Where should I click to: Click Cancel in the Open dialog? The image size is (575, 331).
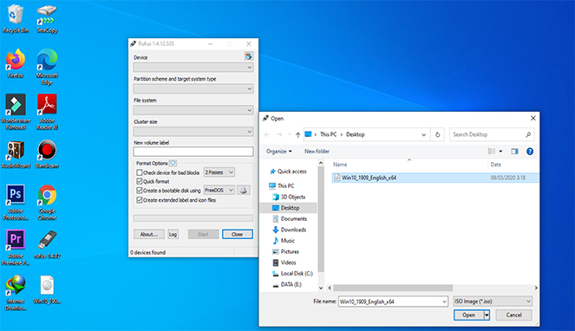513,315
